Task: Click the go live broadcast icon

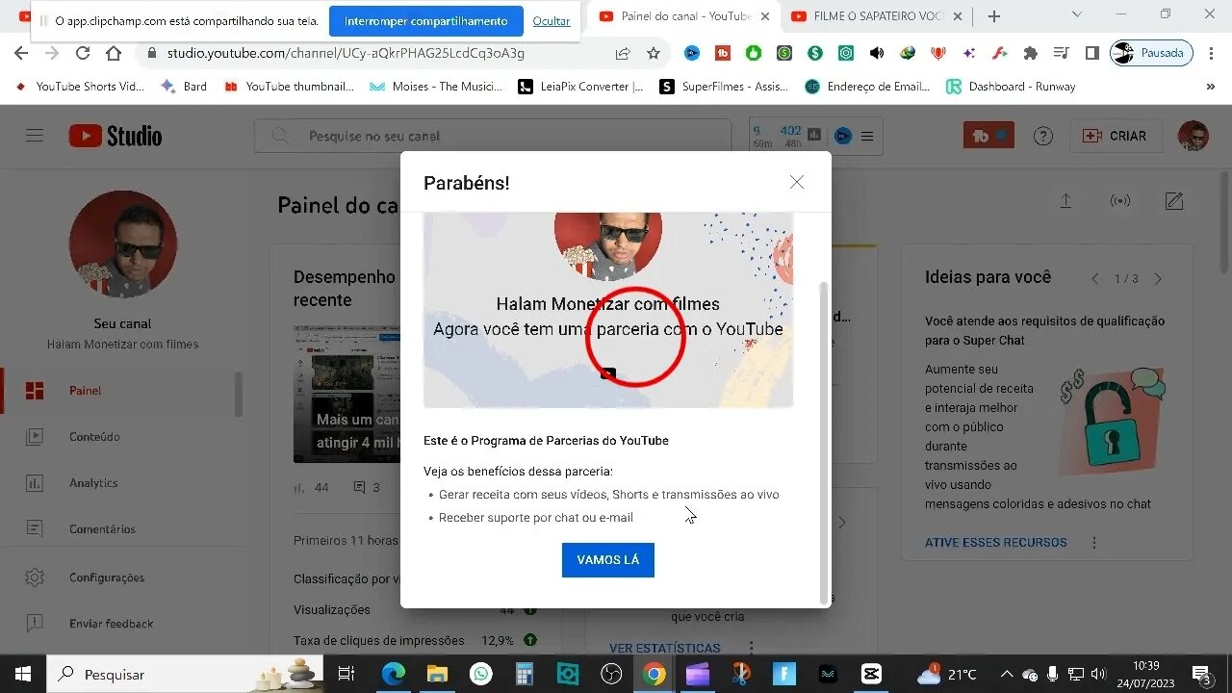Action: click(1120, 201)
